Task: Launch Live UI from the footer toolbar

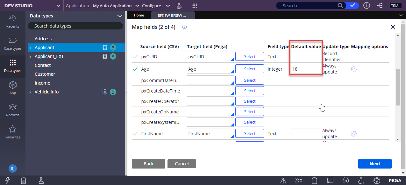Action: 330,180
